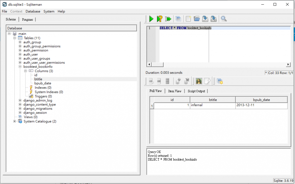The height and width of the screenshot is (184, 295).
Task: Click the Tables folder icon
Action: click(20, 38)
